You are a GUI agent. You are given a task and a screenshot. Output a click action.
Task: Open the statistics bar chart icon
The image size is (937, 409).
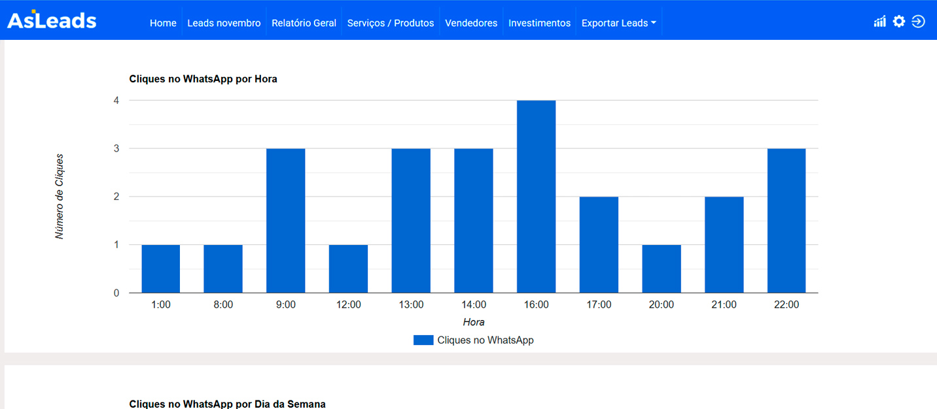coord(879,22)
